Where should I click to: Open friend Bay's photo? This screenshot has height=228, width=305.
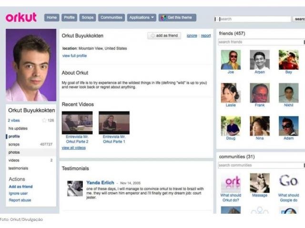coord(289,60)
